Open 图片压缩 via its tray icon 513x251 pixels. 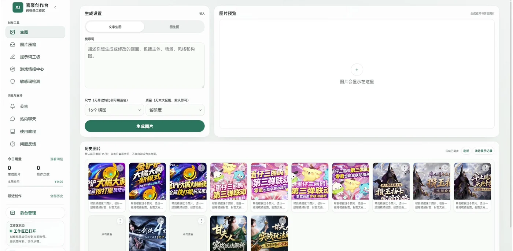click(x=12, y=45)
